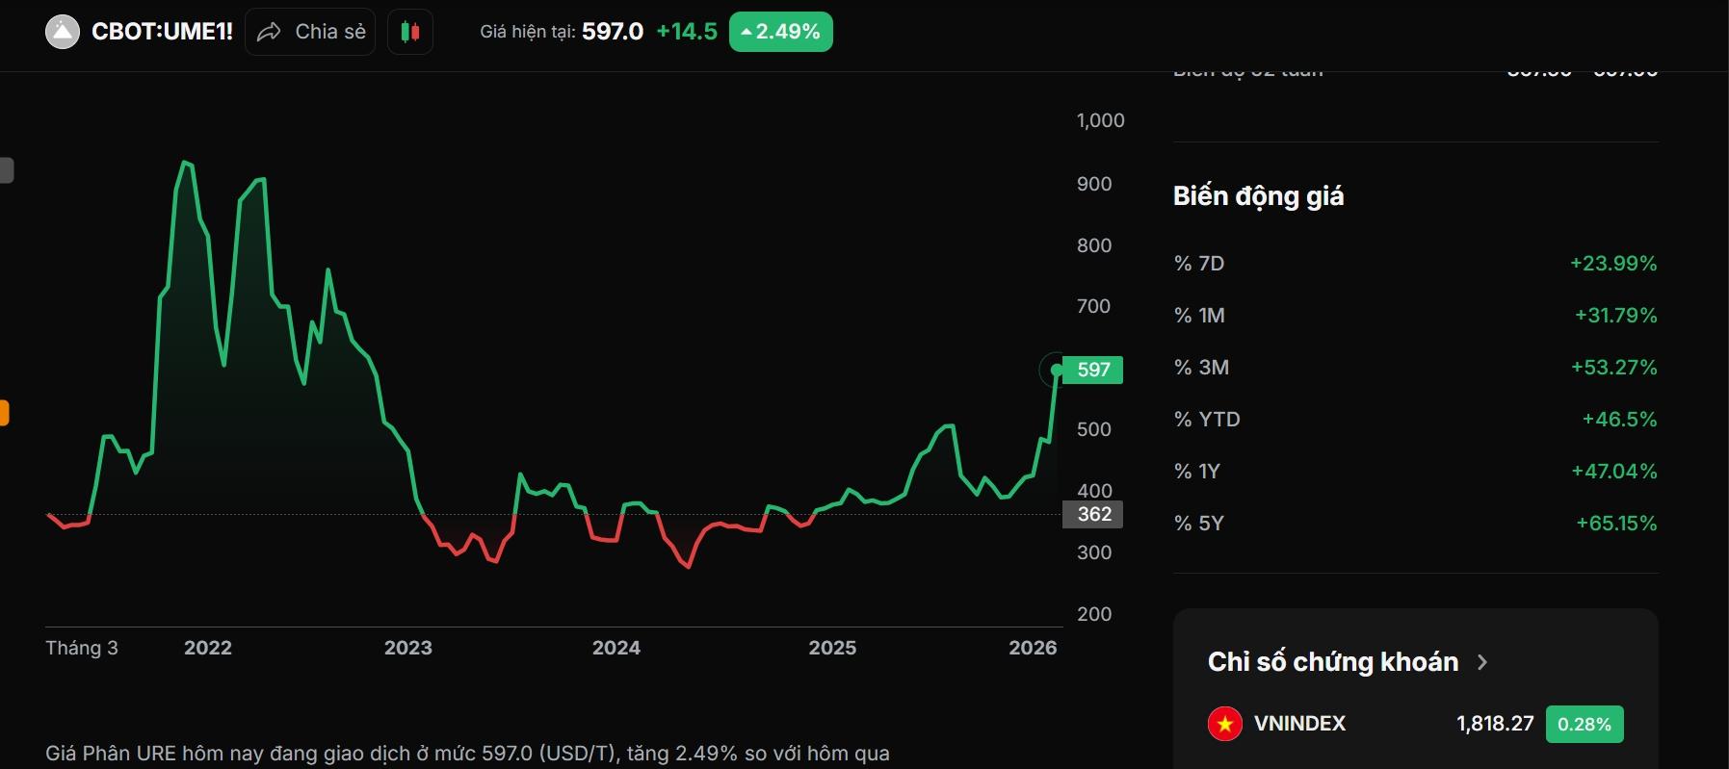Select the % 7D price change row
The width and height of the screenshot is (1729, 769).
click(1415, 264)
